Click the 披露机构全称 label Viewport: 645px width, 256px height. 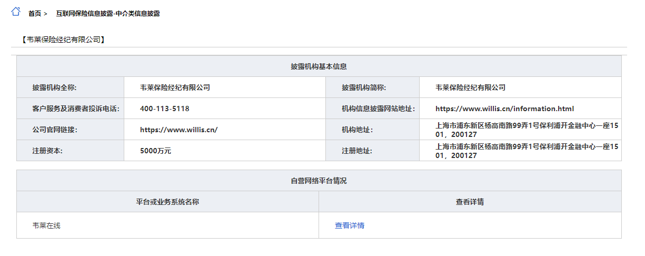click(55, 87)
